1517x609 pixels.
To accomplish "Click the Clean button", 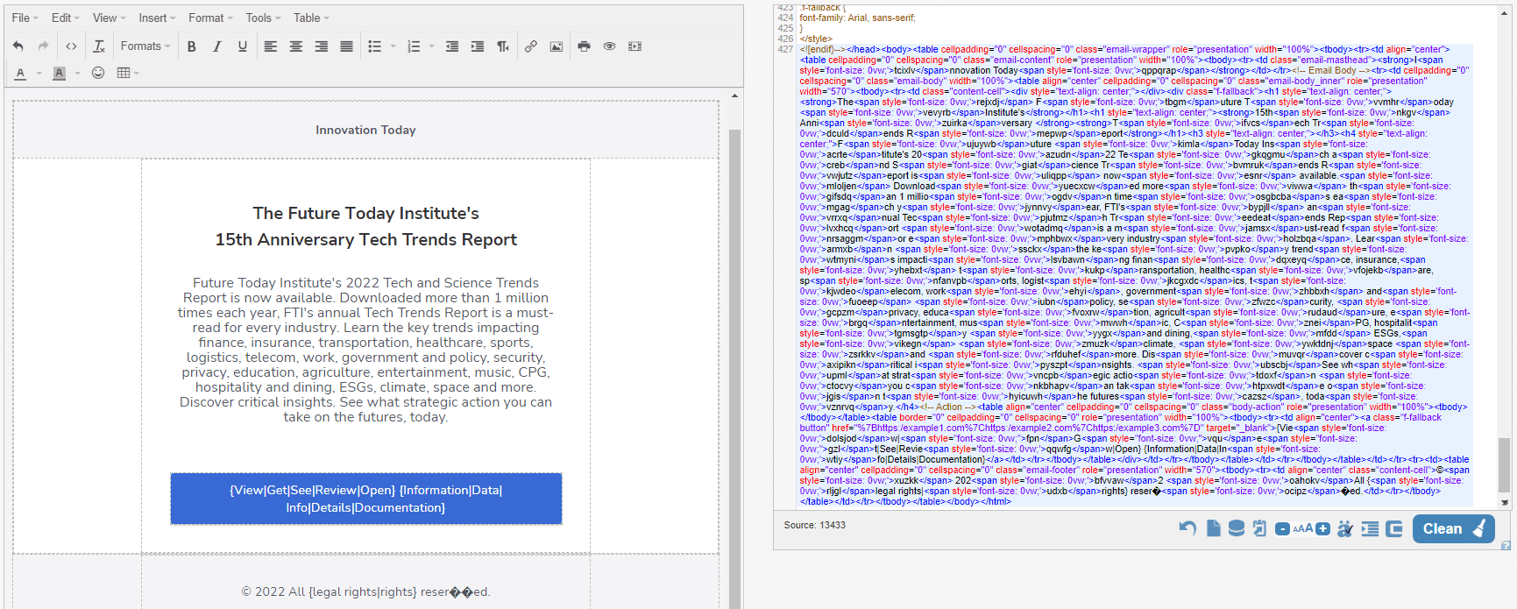I will pyautogui.click(x=1453, y=528).
